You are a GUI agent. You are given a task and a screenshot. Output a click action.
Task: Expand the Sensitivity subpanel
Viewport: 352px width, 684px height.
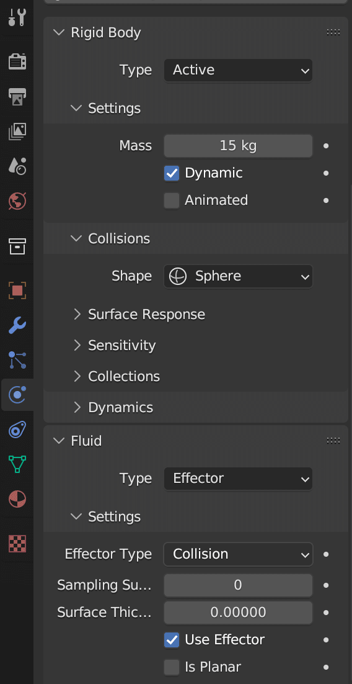[x=77, y=346]
